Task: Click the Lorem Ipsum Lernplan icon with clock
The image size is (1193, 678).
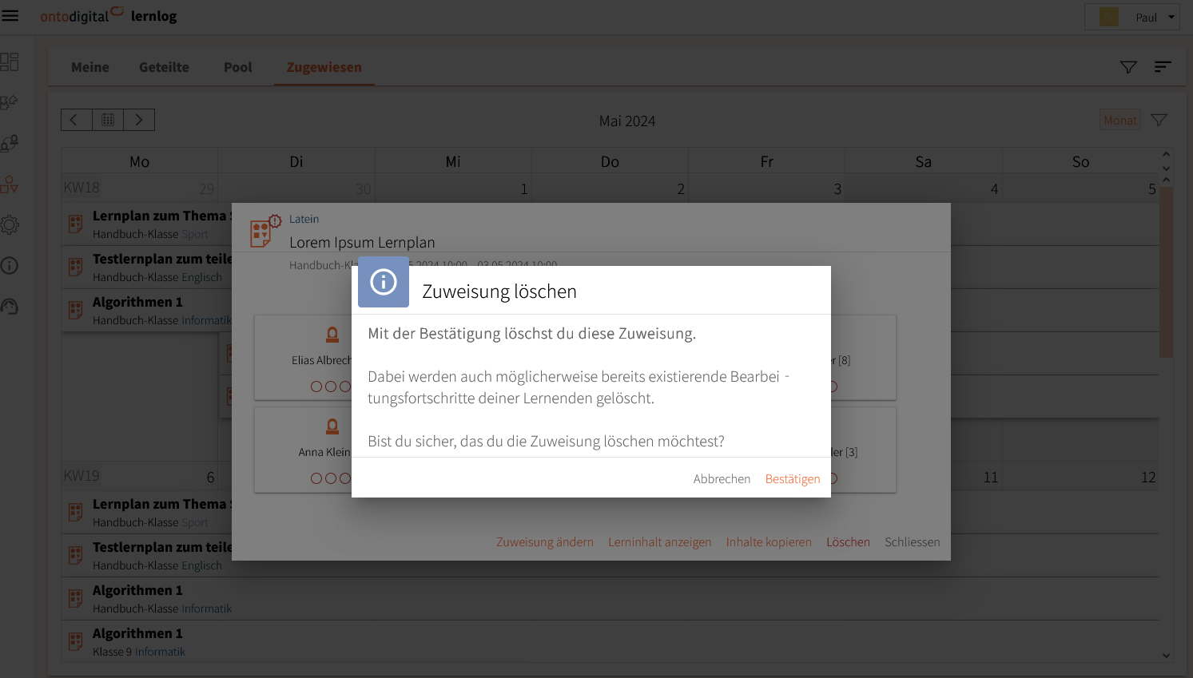Action: 265,232
